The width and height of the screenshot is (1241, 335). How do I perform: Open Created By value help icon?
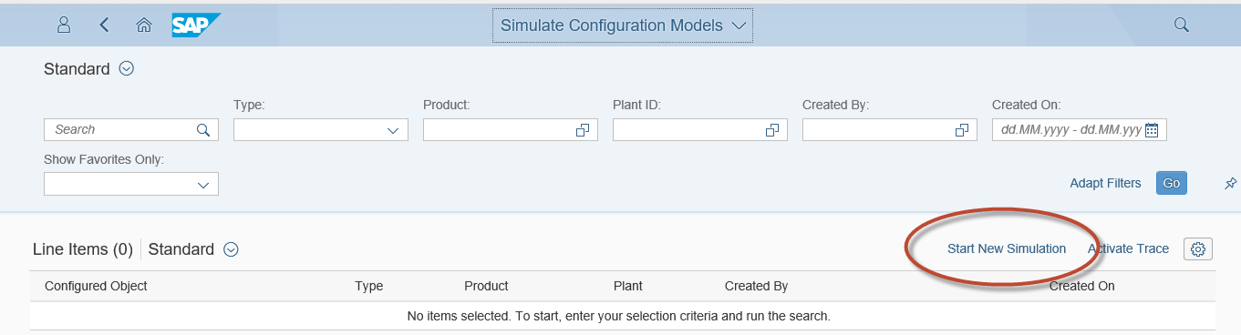click(x=961, y=130)
